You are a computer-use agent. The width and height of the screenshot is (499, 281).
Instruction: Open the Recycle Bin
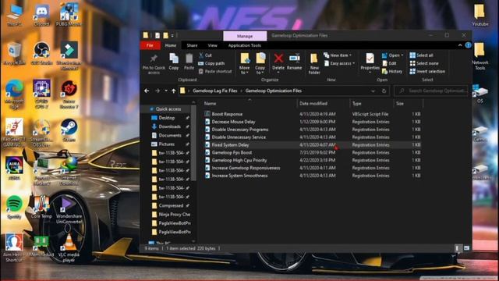[14, 54]
